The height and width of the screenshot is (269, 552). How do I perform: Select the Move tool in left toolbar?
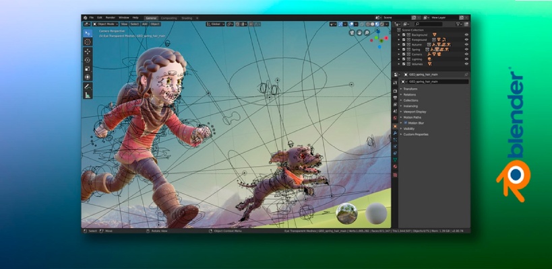88,51
